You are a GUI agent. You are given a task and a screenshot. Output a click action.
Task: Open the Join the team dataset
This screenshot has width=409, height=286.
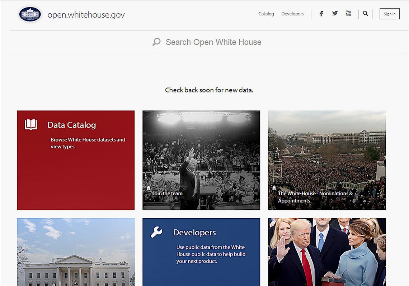coord(201,160)
